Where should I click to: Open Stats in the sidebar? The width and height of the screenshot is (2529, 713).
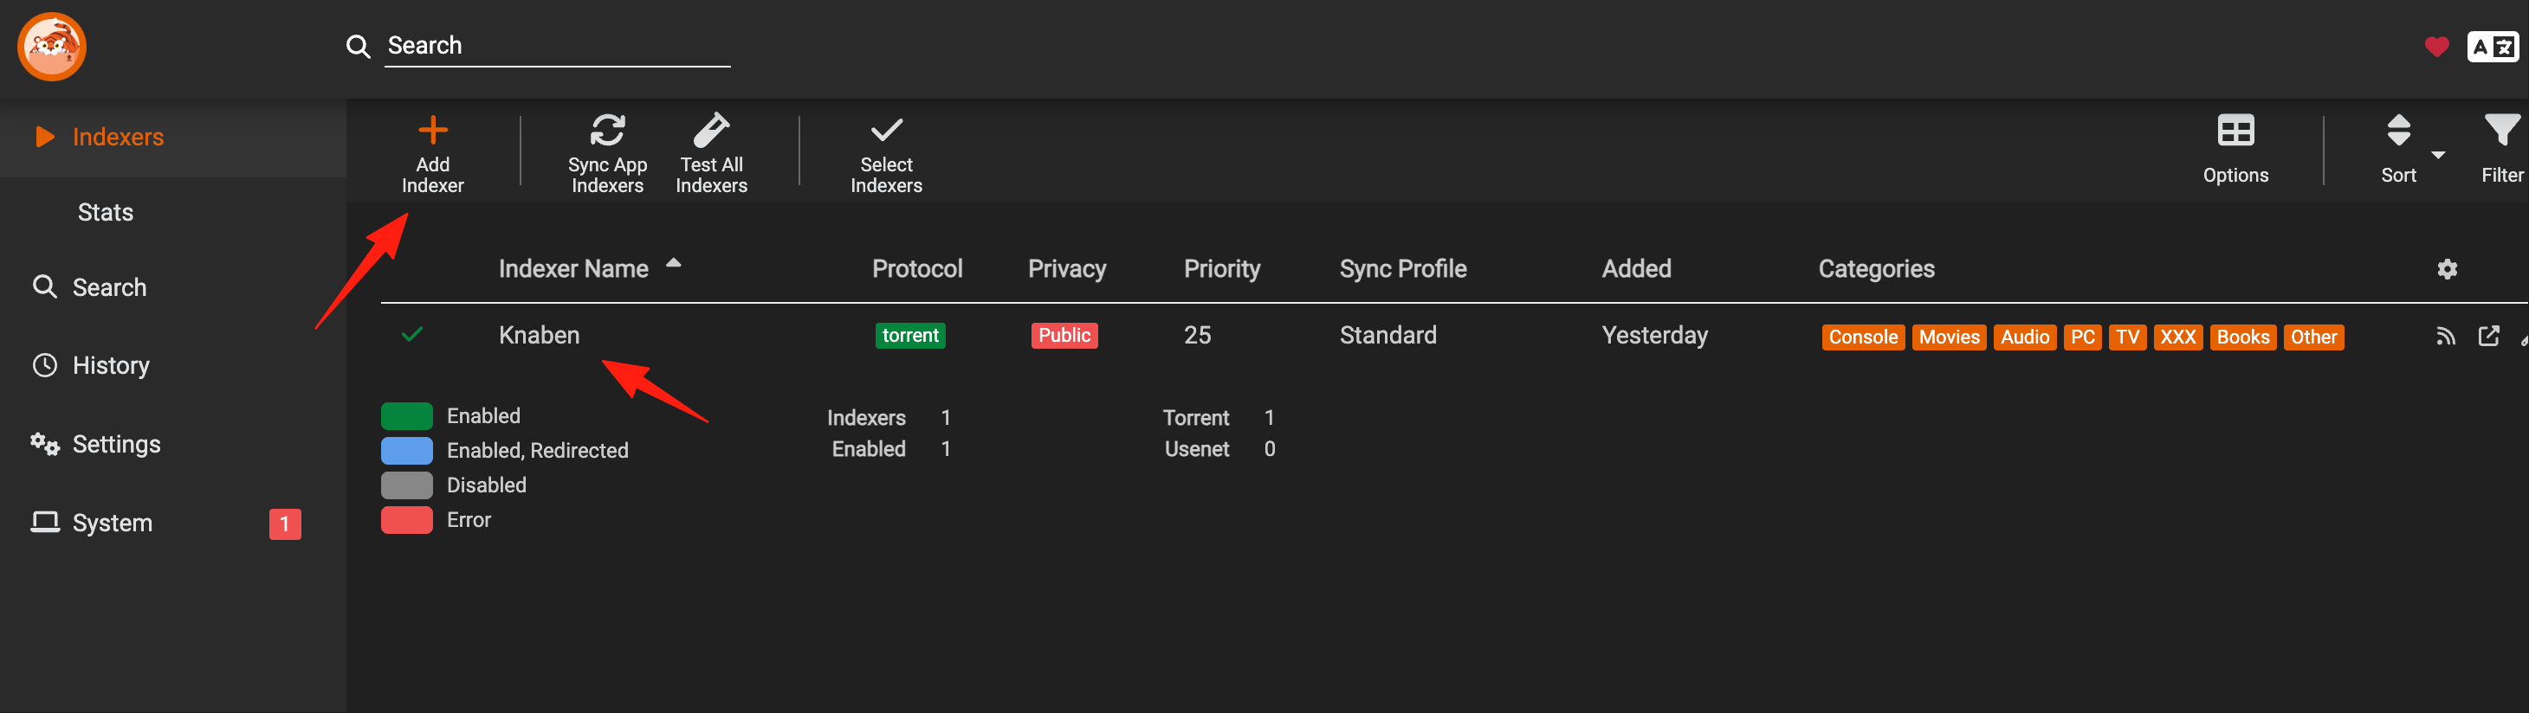tap(105, 213)
